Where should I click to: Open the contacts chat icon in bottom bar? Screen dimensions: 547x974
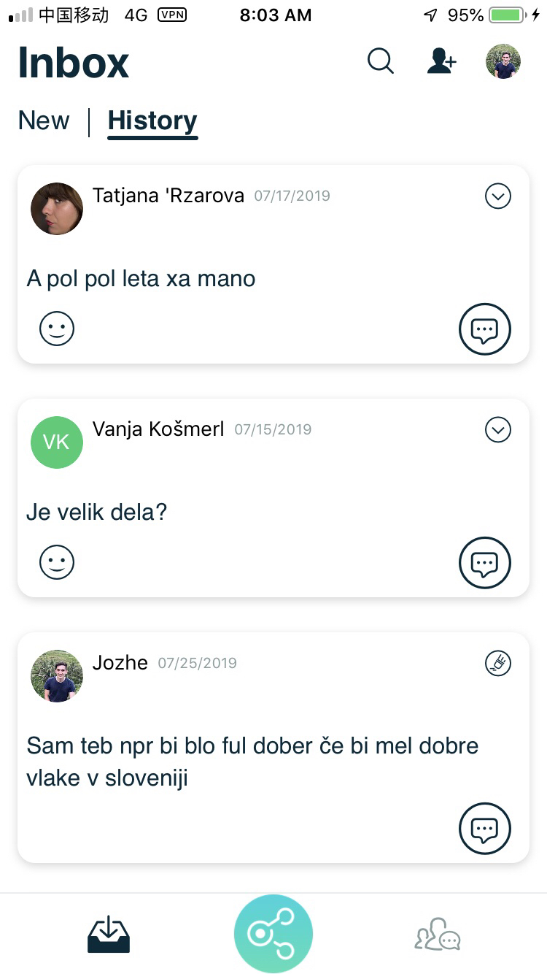coord(438,935)
